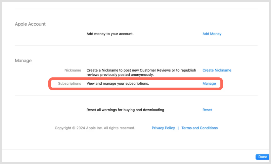Select the Subscriptions row label
The width and height of the screenshot is (271, 164).
coord(69,84)
